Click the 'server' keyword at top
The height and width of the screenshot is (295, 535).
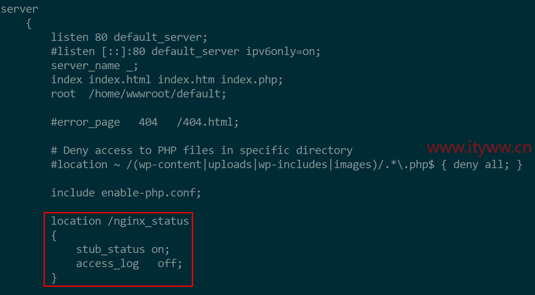[20, 9]
